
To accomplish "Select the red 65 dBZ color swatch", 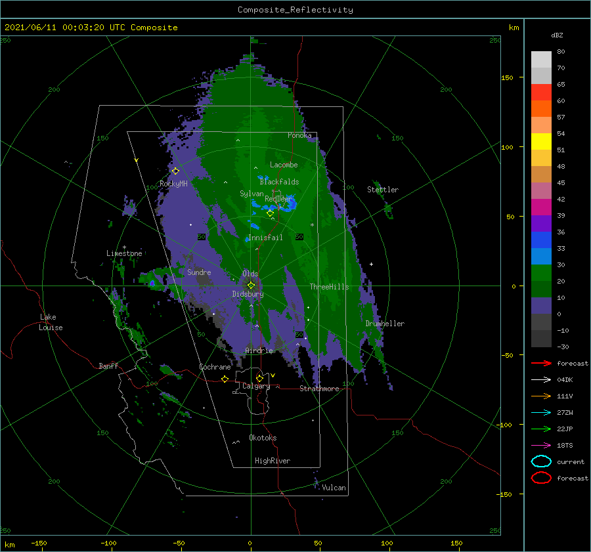I will point(541,93).
